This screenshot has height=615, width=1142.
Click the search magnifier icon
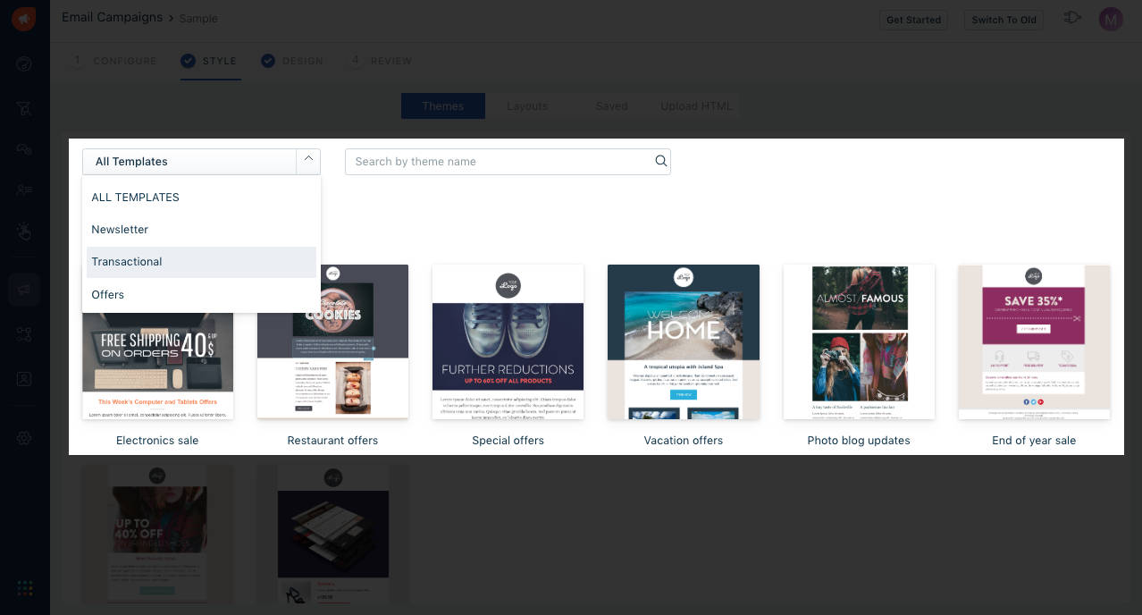pyautogui.click(x=660, y=161)
